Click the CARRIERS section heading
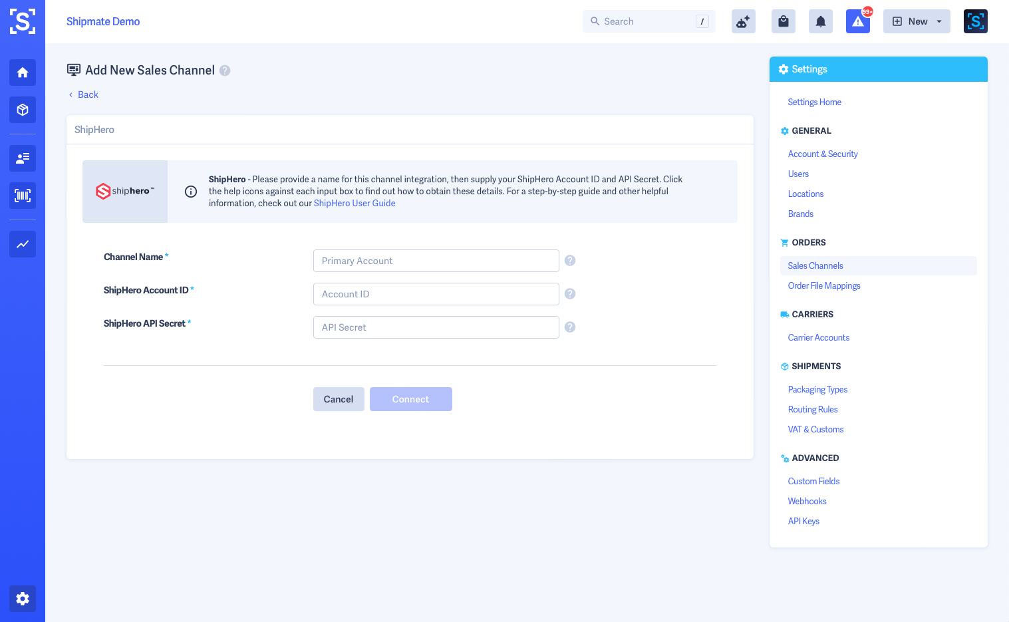 pyautogui.click(x=812, y=315)
